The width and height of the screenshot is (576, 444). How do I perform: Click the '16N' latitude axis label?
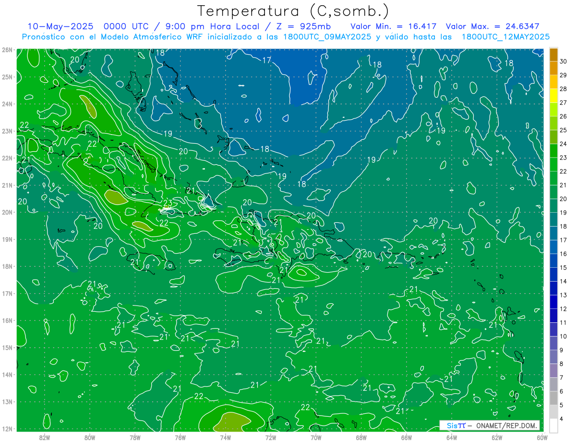(7, 320)
